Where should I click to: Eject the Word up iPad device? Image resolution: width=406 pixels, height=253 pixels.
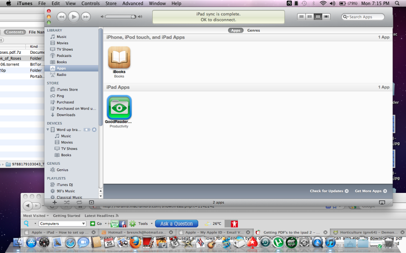[x=94, y=130]
